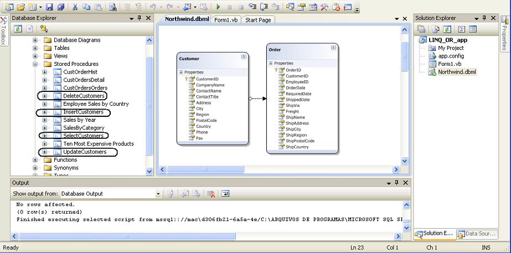Viewport: 511px width, 253px height.
Task: Open the Start Page tab
Action: pyautogui.click(x=258, y=20)
